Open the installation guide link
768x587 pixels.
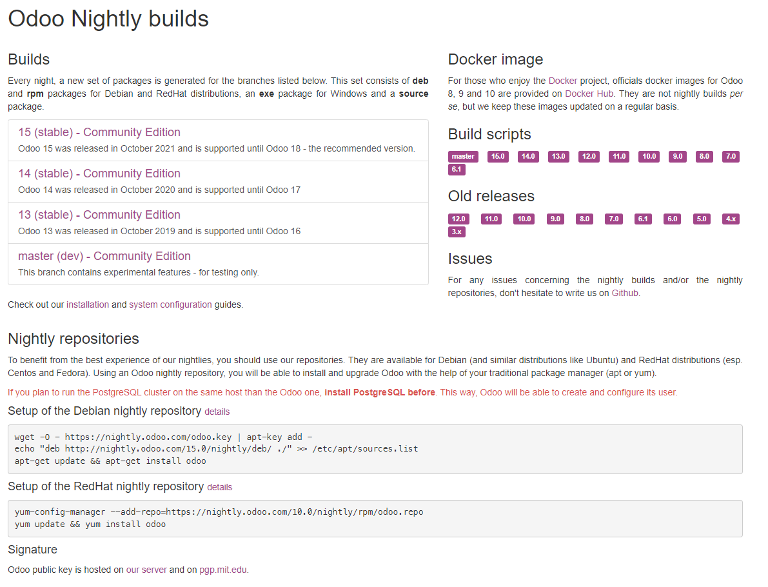88,304
